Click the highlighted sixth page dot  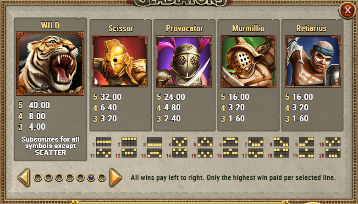91,177
